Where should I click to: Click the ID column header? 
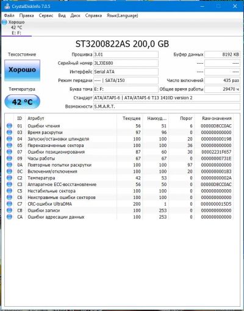pyautogui.click(x=20, y=118)
